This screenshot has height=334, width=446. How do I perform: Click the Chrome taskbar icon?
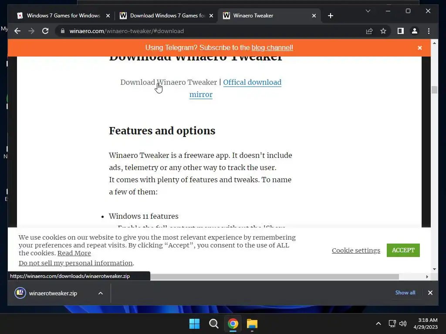pyautogui.click(x=233, y=324)
